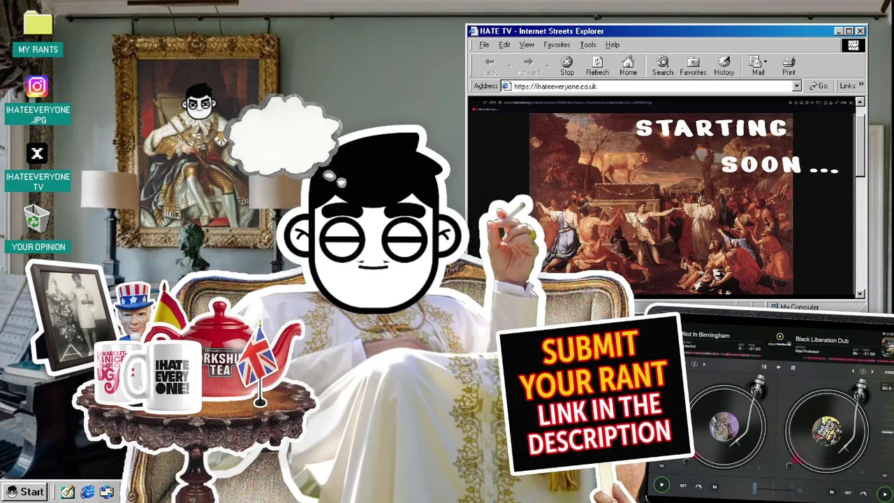Launch the Outlook sync quick launch icon
Screen dimensions: 894x503
(107, 492)
